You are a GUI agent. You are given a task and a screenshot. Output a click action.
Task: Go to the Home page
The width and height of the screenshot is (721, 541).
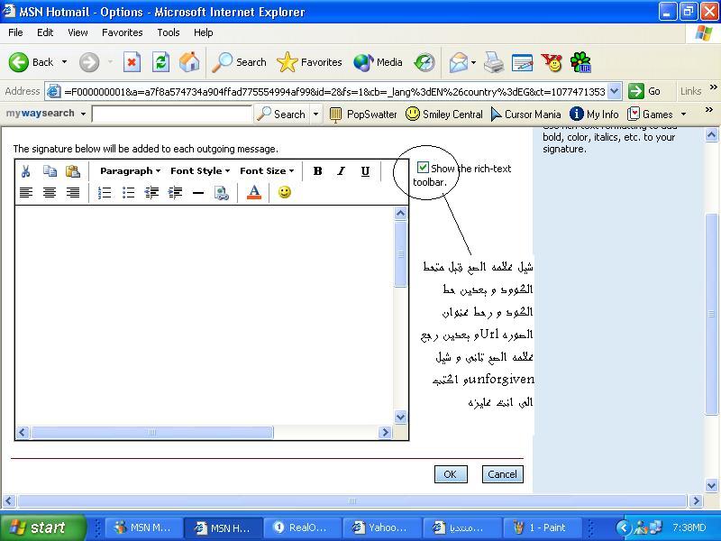(x=189, y=62)
